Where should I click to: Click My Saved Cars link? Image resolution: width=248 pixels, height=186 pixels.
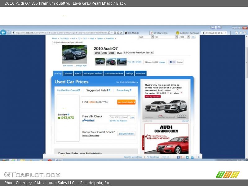point(153,157)
